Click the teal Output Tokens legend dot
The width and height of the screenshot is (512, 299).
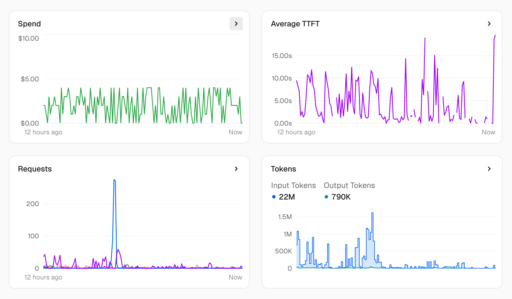point(326,197)
